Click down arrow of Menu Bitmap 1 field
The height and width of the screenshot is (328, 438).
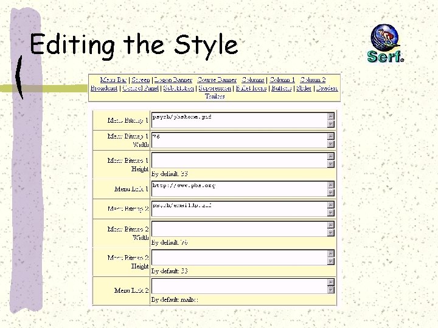331,124
